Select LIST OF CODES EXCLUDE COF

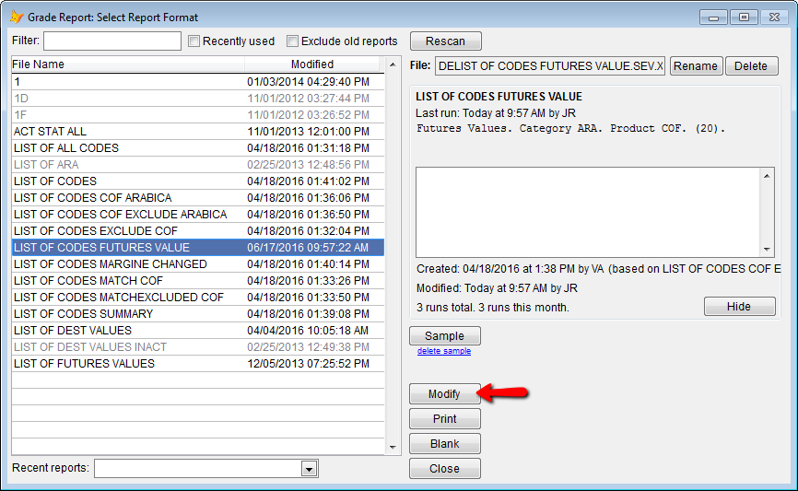point(198,231)
